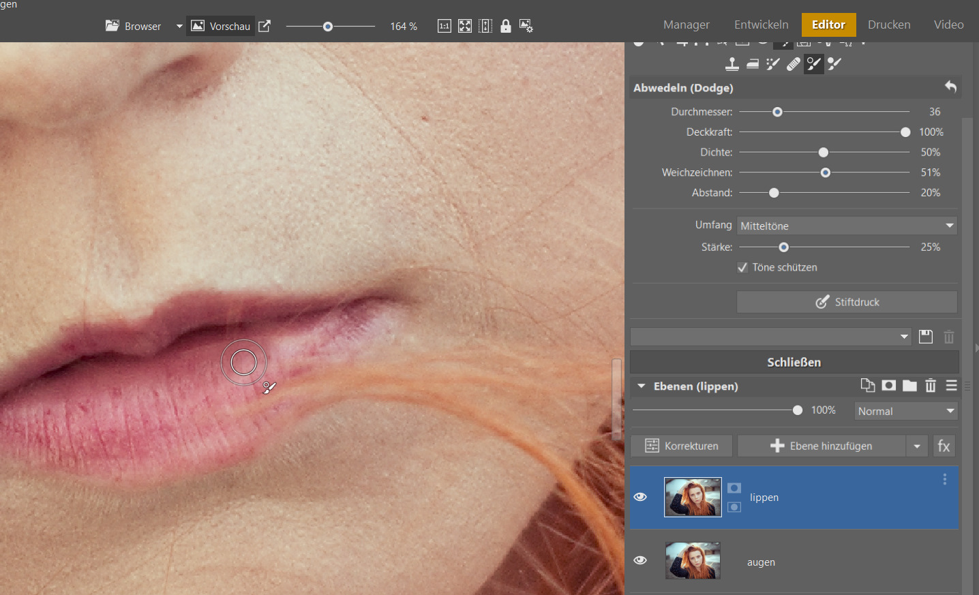Switch to Video tab

pos(949,25)
